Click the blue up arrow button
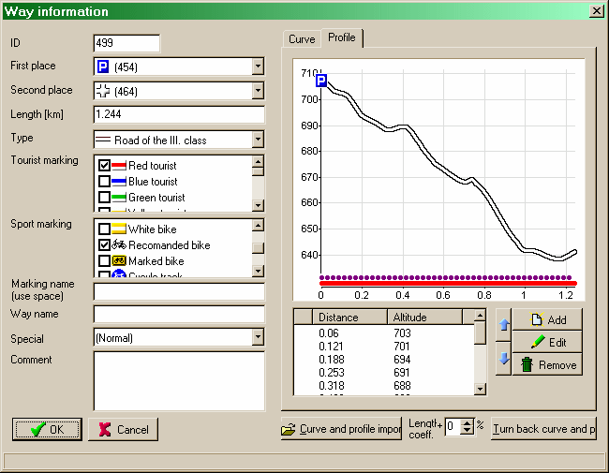Viewport: 609px width, 473px height. 503,326
